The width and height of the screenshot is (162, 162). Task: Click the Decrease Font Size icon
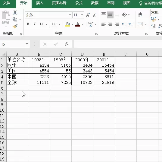(x=95, y=15)
